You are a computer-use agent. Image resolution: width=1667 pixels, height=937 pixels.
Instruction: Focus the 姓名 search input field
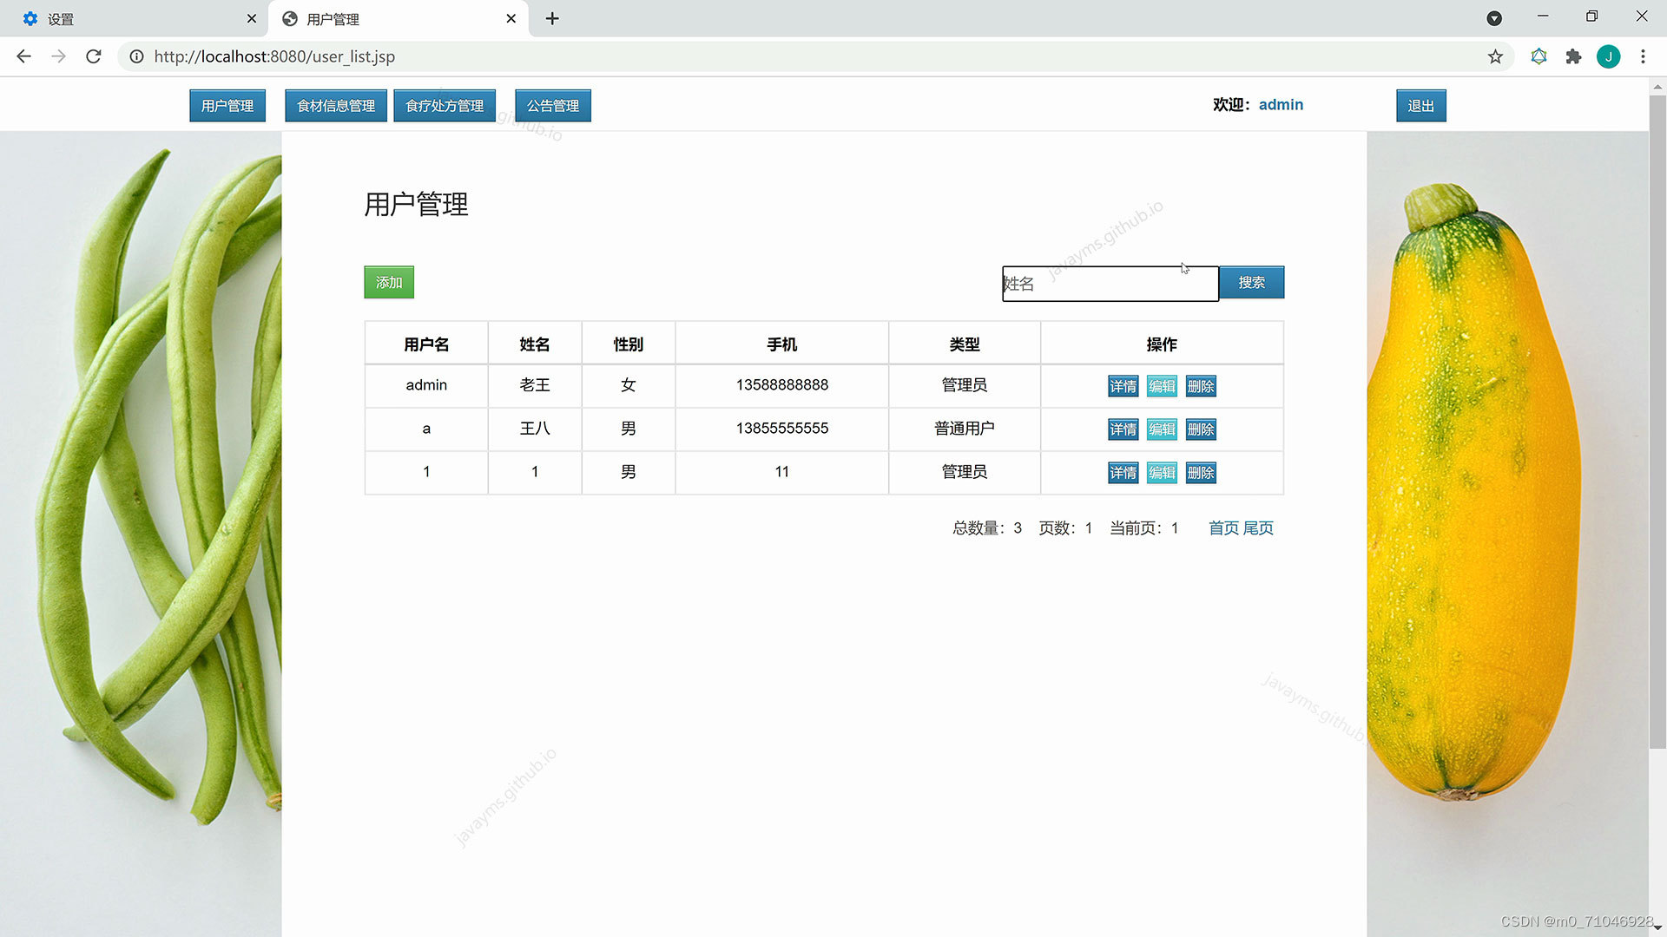(x=1110, y=284)
